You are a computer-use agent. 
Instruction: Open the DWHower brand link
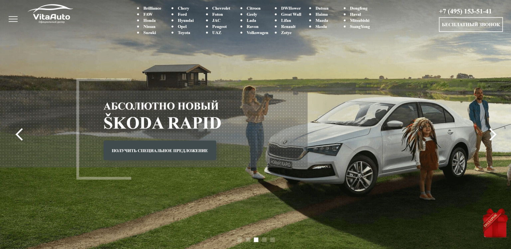pyautogui.click(x=291, y=8)
